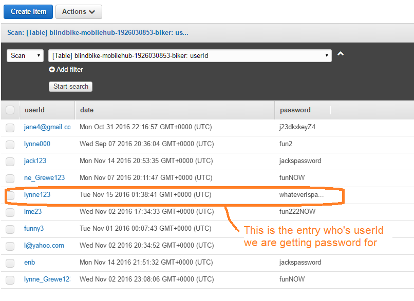Collapse the scan panel with the up chevron

point(340,54)
